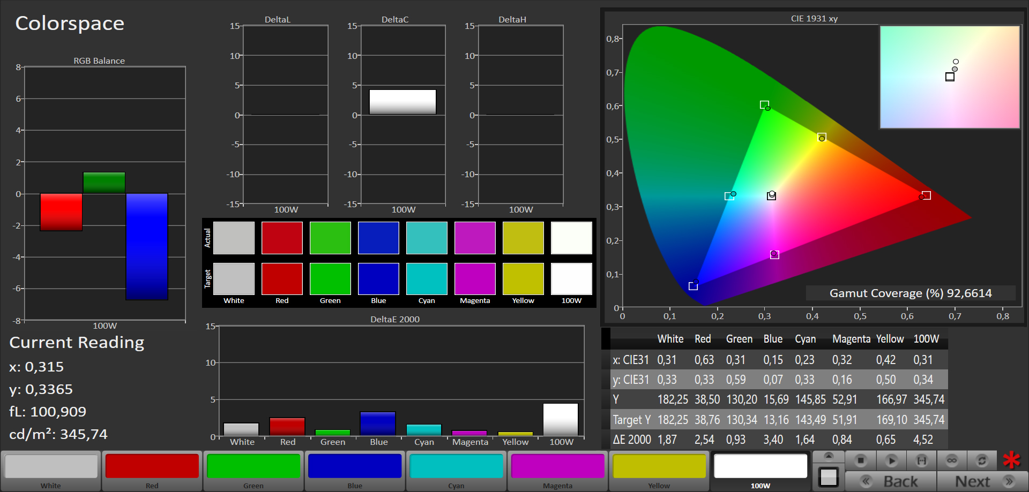Screen dimensions: 1029x492
Task: Click the 'fL: 100,909' reading
Action: point(48,412)
